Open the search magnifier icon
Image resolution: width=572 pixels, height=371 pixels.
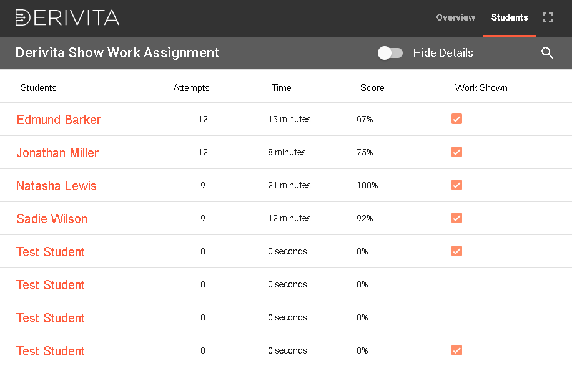pos(548,53)
